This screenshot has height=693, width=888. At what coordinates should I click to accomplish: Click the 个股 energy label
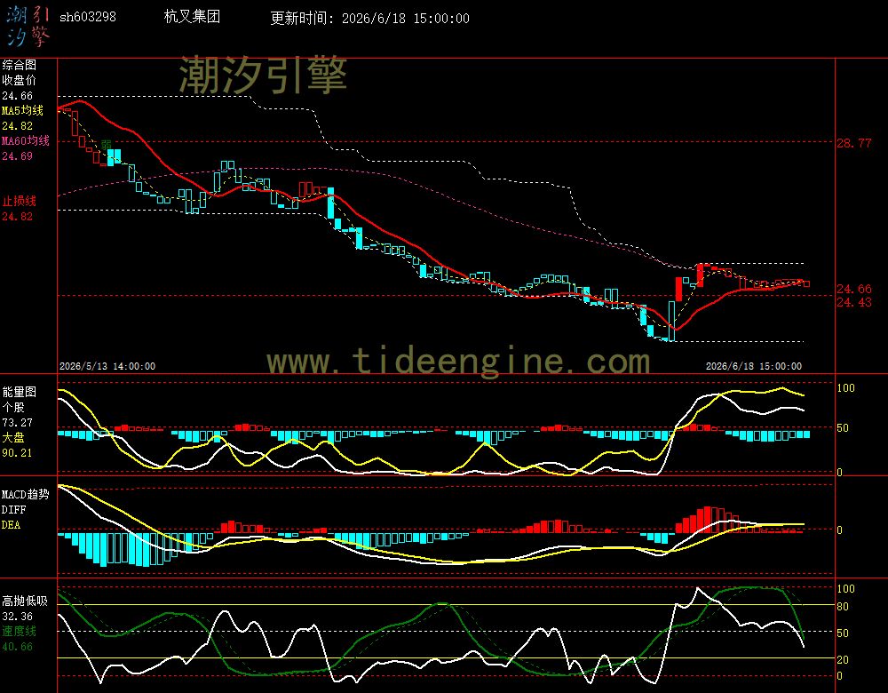(13, 408)
